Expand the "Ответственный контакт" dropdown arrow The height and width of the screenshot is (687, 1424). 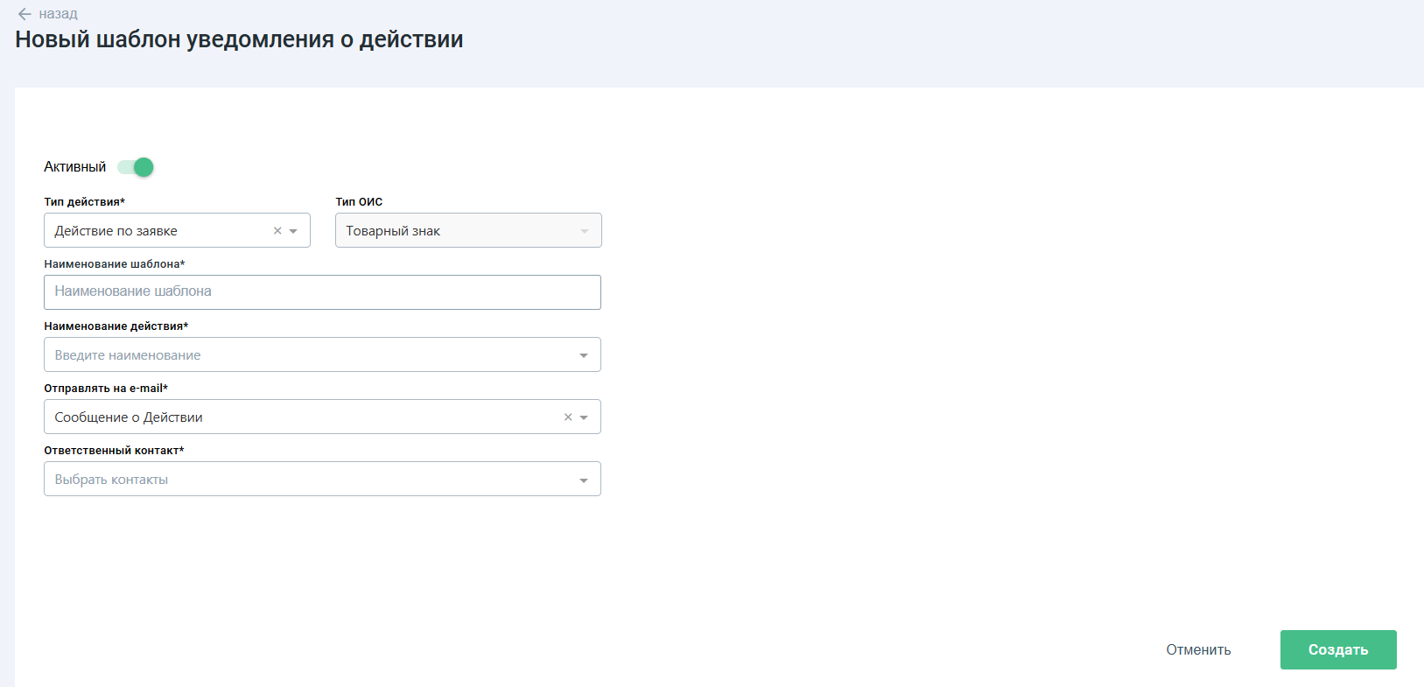click(584, 480)
